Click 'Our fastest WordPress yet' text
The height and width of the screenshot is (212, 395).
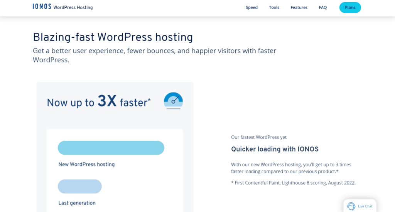[259, 137]
